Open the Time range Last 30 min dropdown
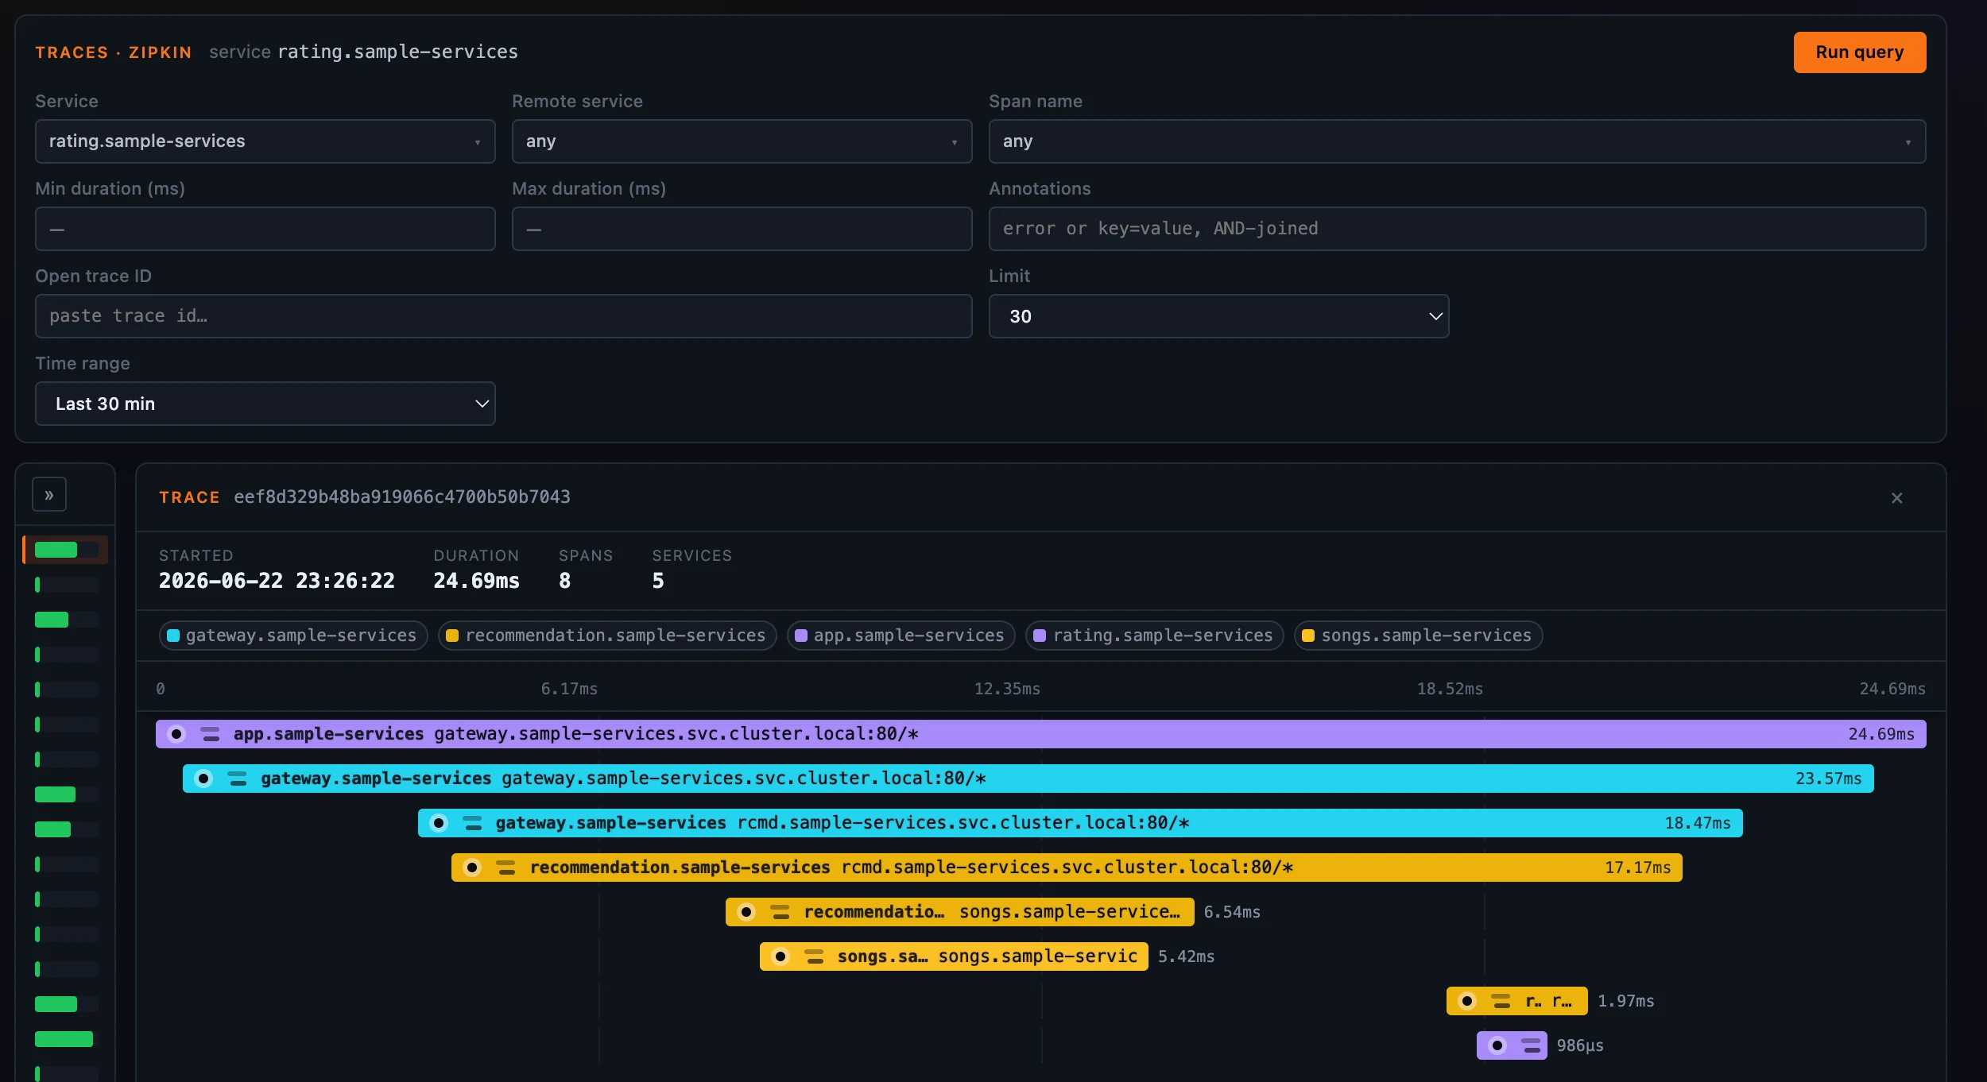The height and width of the screenshot is (1082, 1987). [x=265, y=404]
